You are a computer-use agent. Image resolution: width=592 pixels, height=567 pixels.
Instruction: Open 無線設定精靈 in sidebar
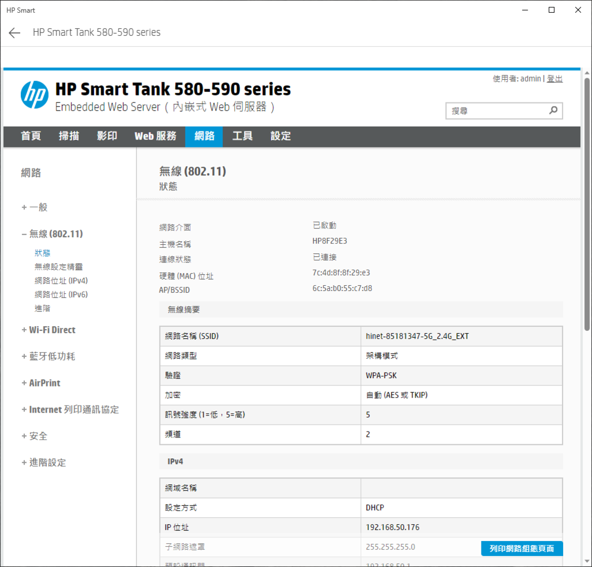pyautogui.click(x=58, y=267)
